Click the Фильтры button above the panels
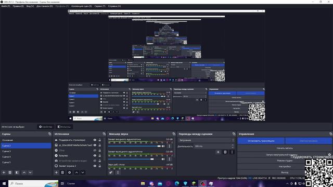Image resolution: width=333 pixels, height=187 pixels. [x=64, y=127]
